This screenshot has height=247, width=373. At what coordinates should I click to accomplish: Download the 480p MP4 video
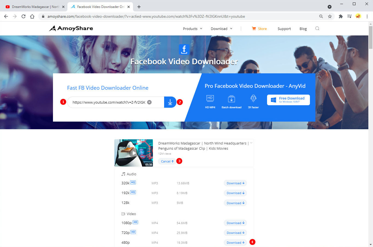pos(235,243)
